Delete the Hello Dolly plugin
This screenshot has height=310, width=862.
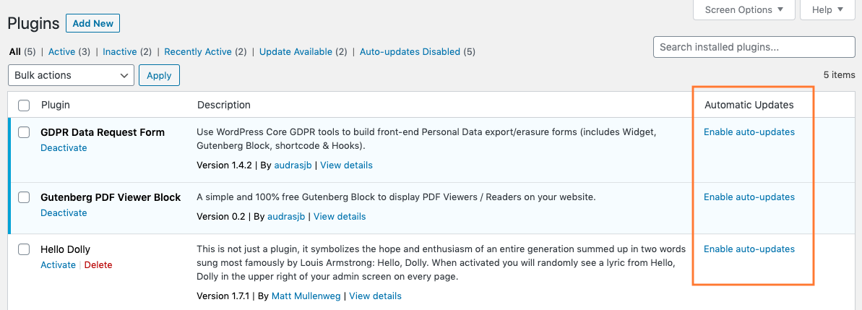pos(98,265)
